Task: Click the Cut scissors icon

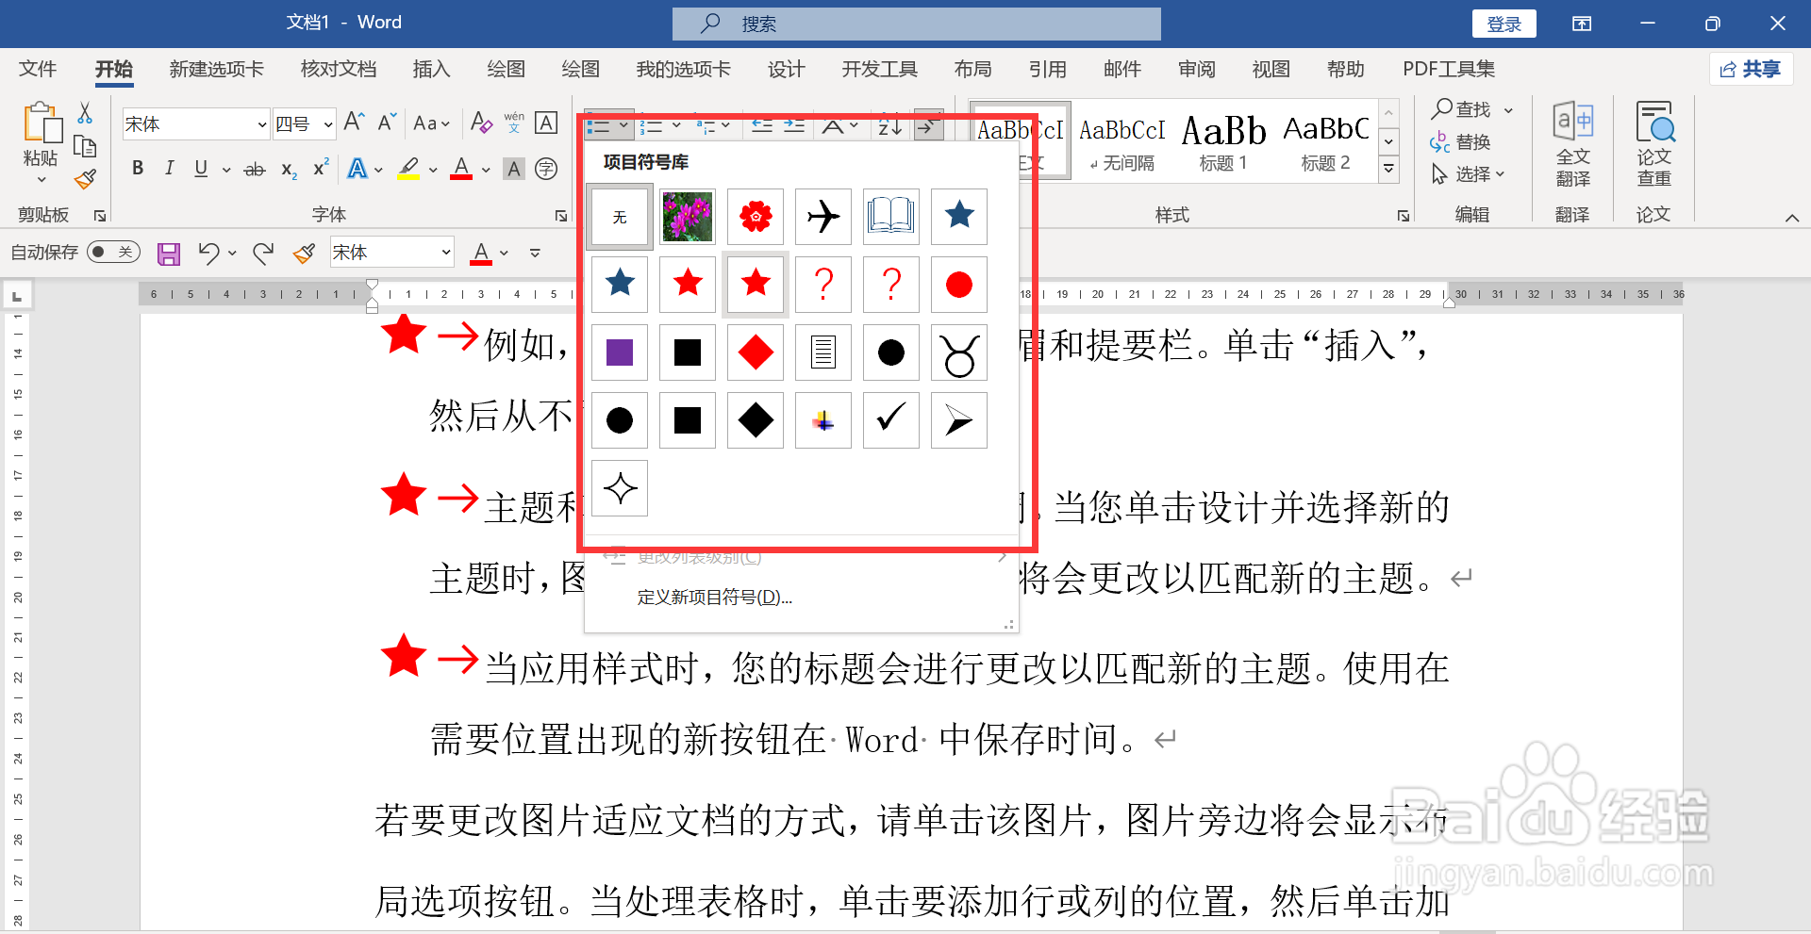Action: (x=85, y=113)
